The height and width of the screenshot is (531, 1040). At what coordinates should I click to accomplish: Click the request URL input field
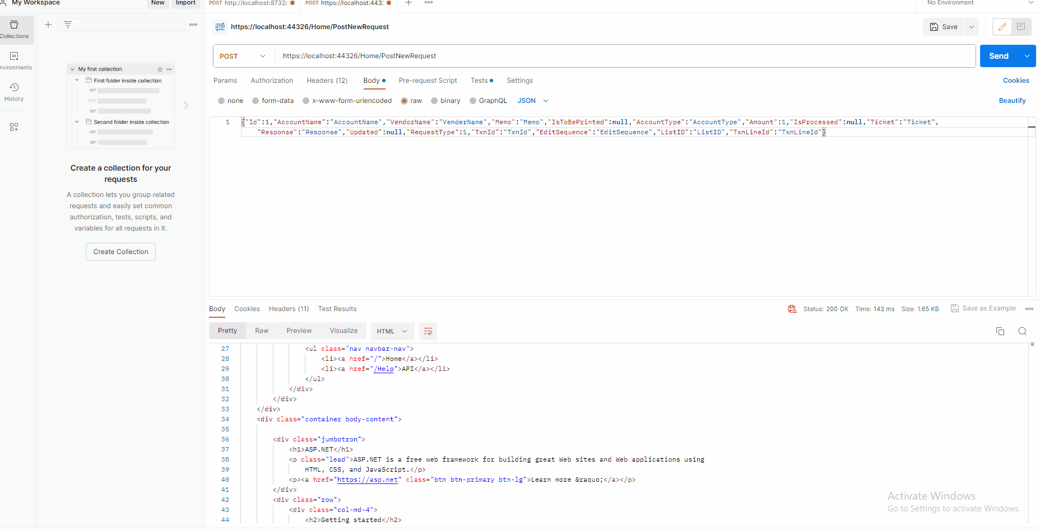click(x=625, y=56)
